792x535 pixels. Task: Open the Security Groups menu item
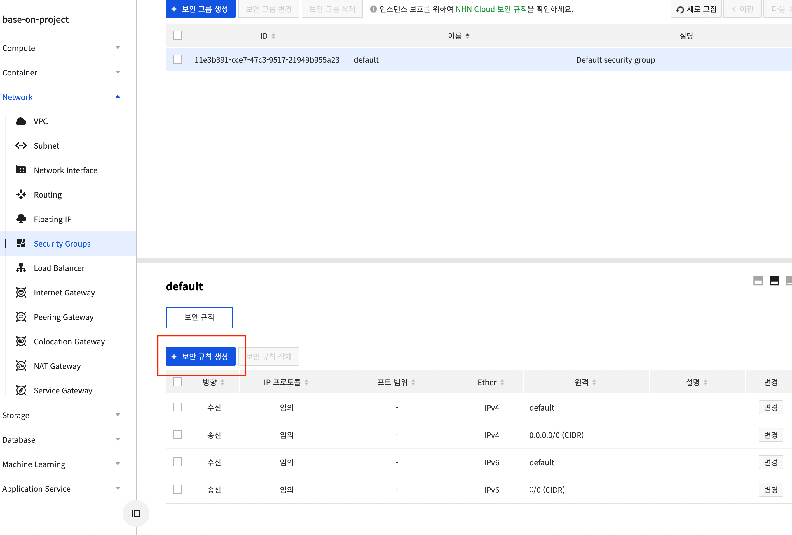(62, 244)
